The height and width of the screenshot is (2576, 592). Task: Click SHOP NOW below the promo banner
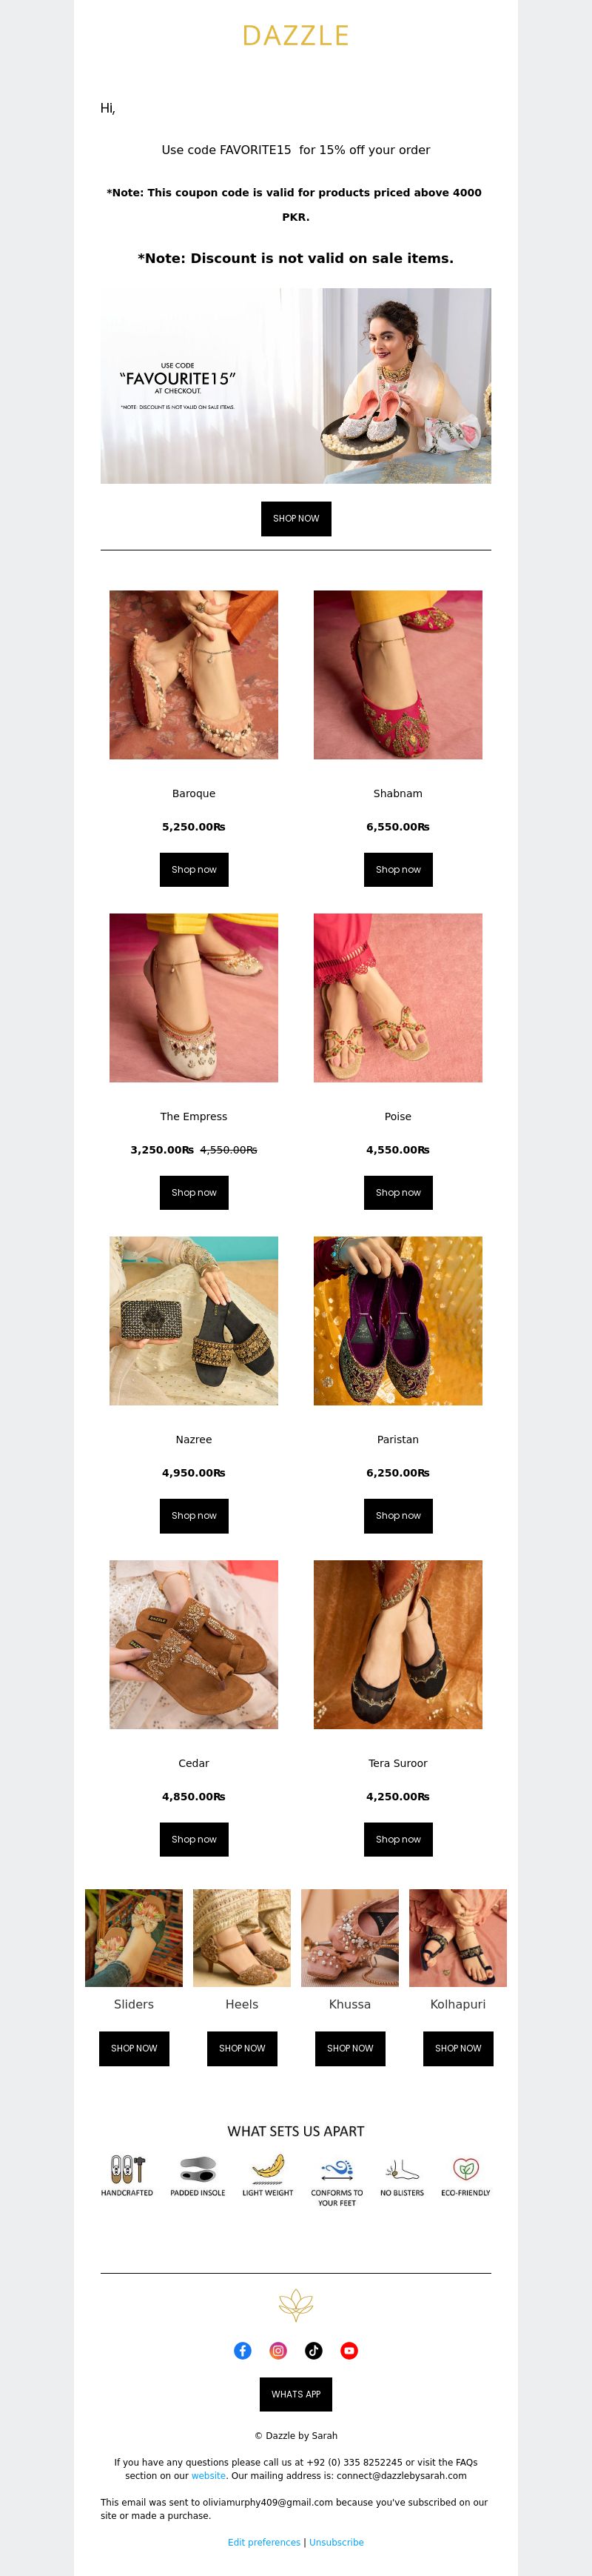point(297,518)
